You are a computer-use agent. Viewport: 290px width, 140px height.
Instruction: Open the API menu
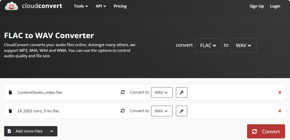[101, 6]
